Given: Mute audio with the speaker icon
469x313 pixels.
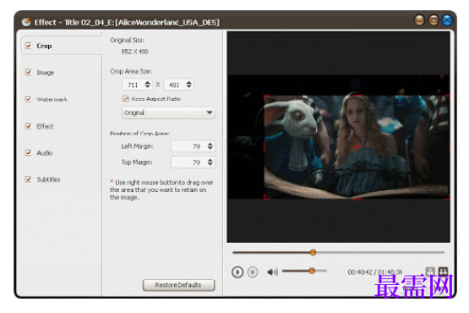Looking at the screenshot, I should tap(272, 272).
